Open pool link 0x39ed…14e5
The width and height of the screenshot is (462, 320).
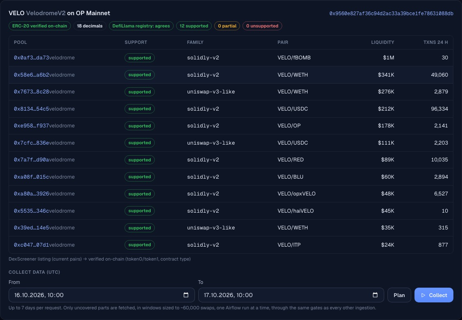32,228
